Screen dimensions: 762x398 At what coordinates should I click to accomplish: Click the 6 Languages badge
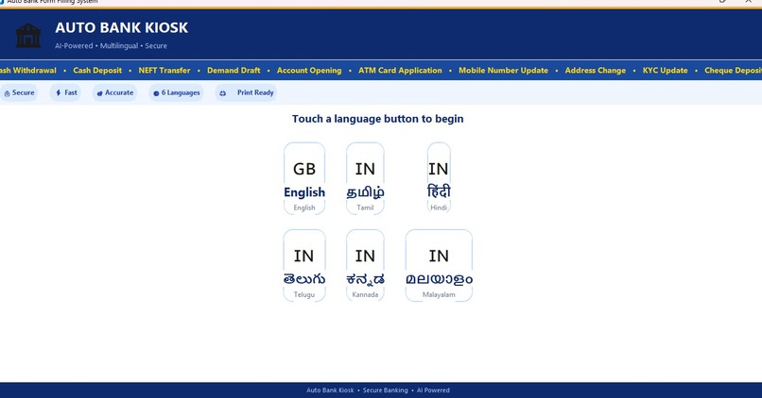tap(176, 92)
